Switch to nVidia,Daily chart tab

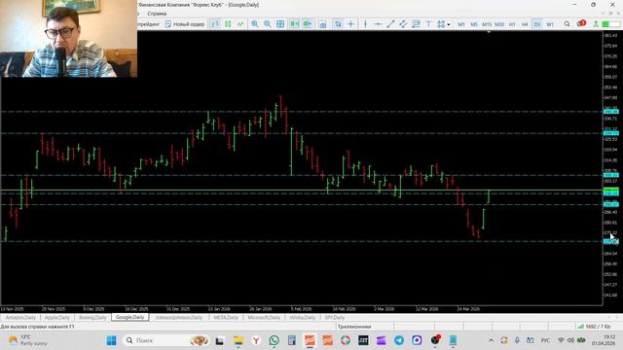point(303,318)
